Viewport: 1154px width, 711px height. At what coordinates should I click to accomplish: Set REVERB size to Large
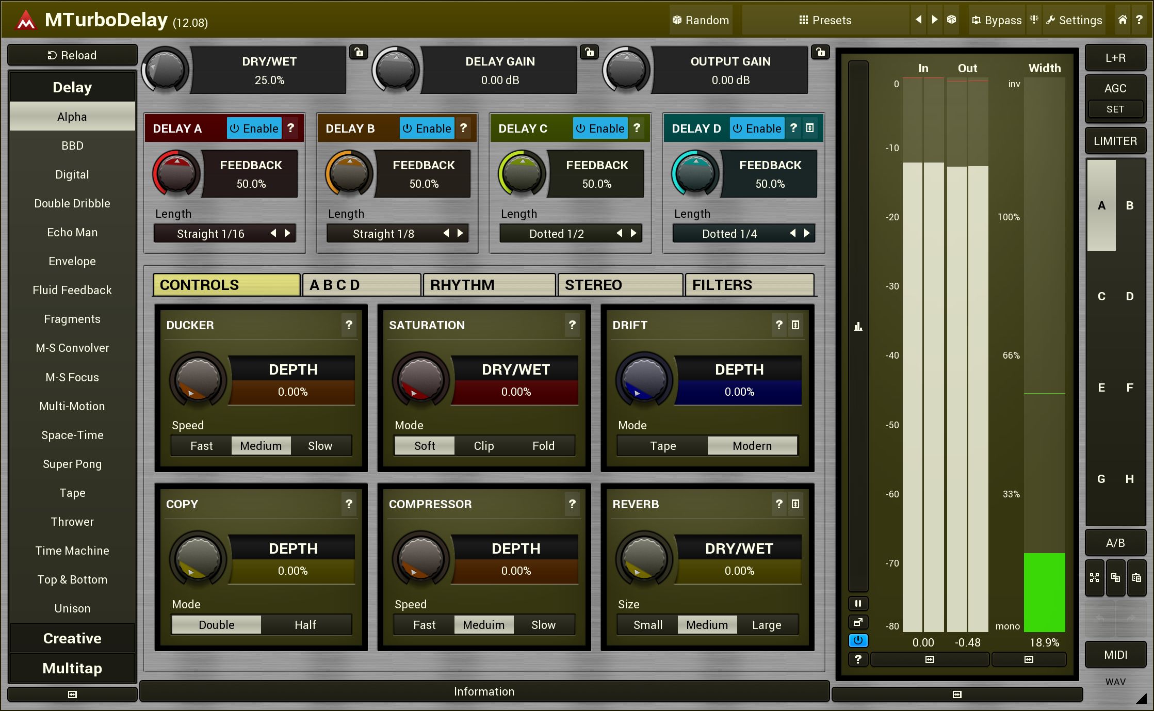pos(767,625)
